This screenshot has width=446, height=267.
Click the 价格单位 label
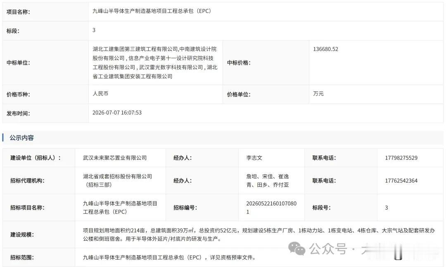click(239, 95)
